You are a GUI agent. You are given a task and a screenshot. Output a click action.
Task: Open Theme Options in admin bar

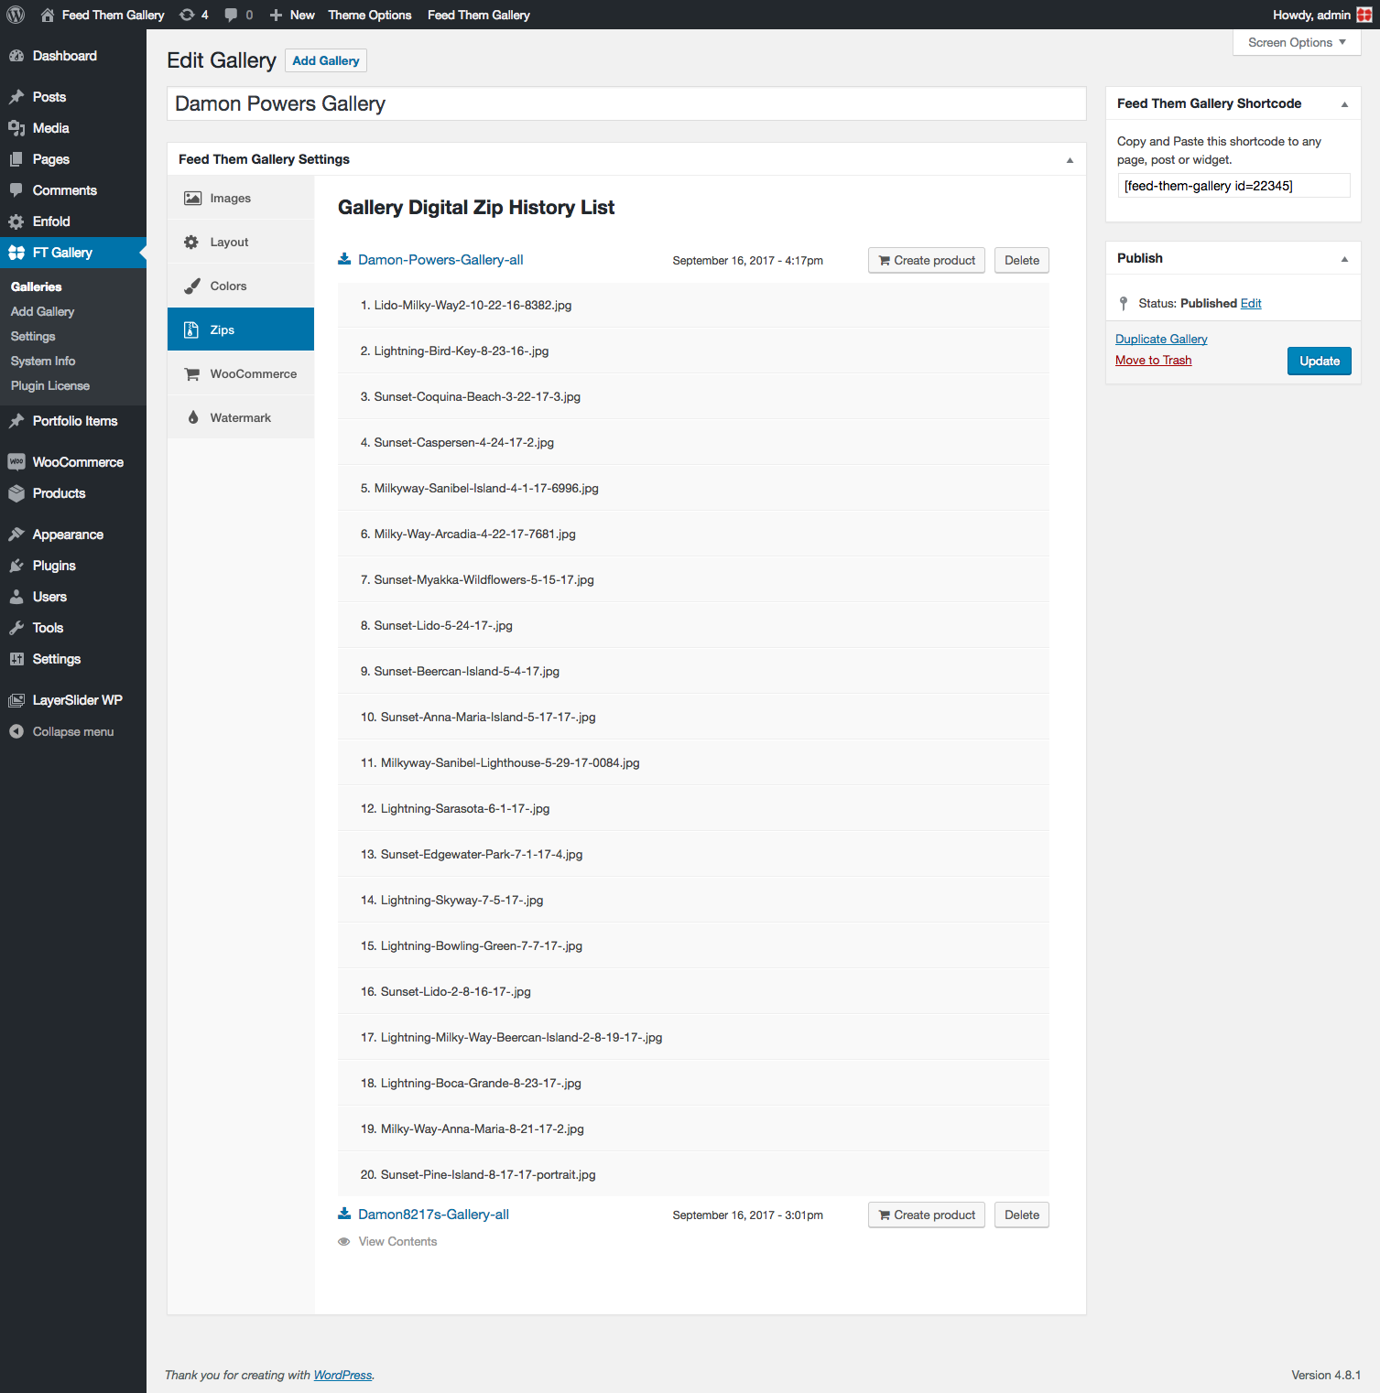click(370, 15)
